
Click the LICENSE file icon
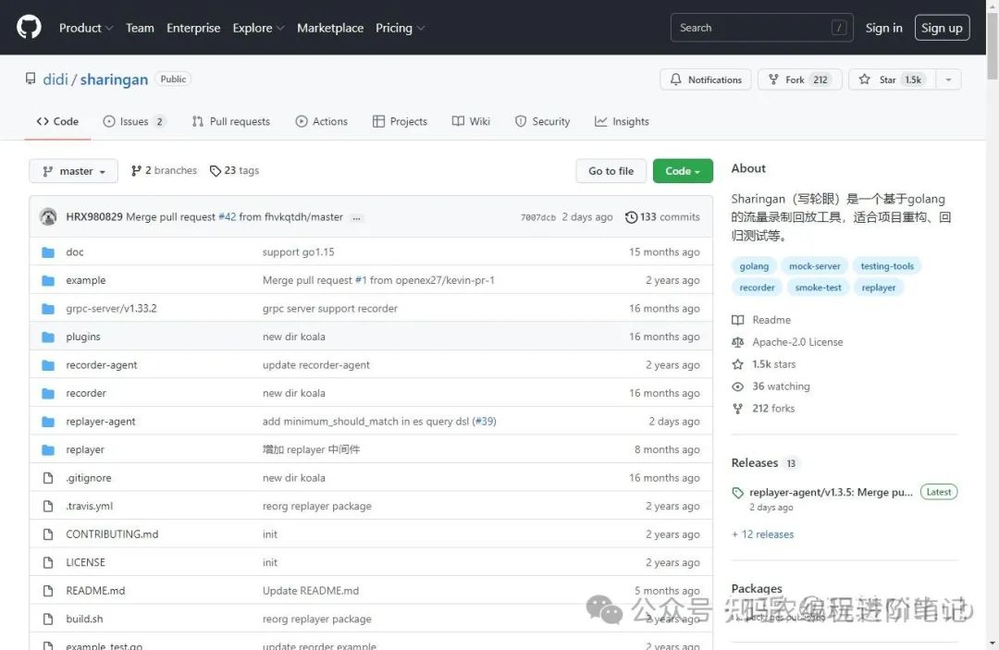(x=48, y=563)
